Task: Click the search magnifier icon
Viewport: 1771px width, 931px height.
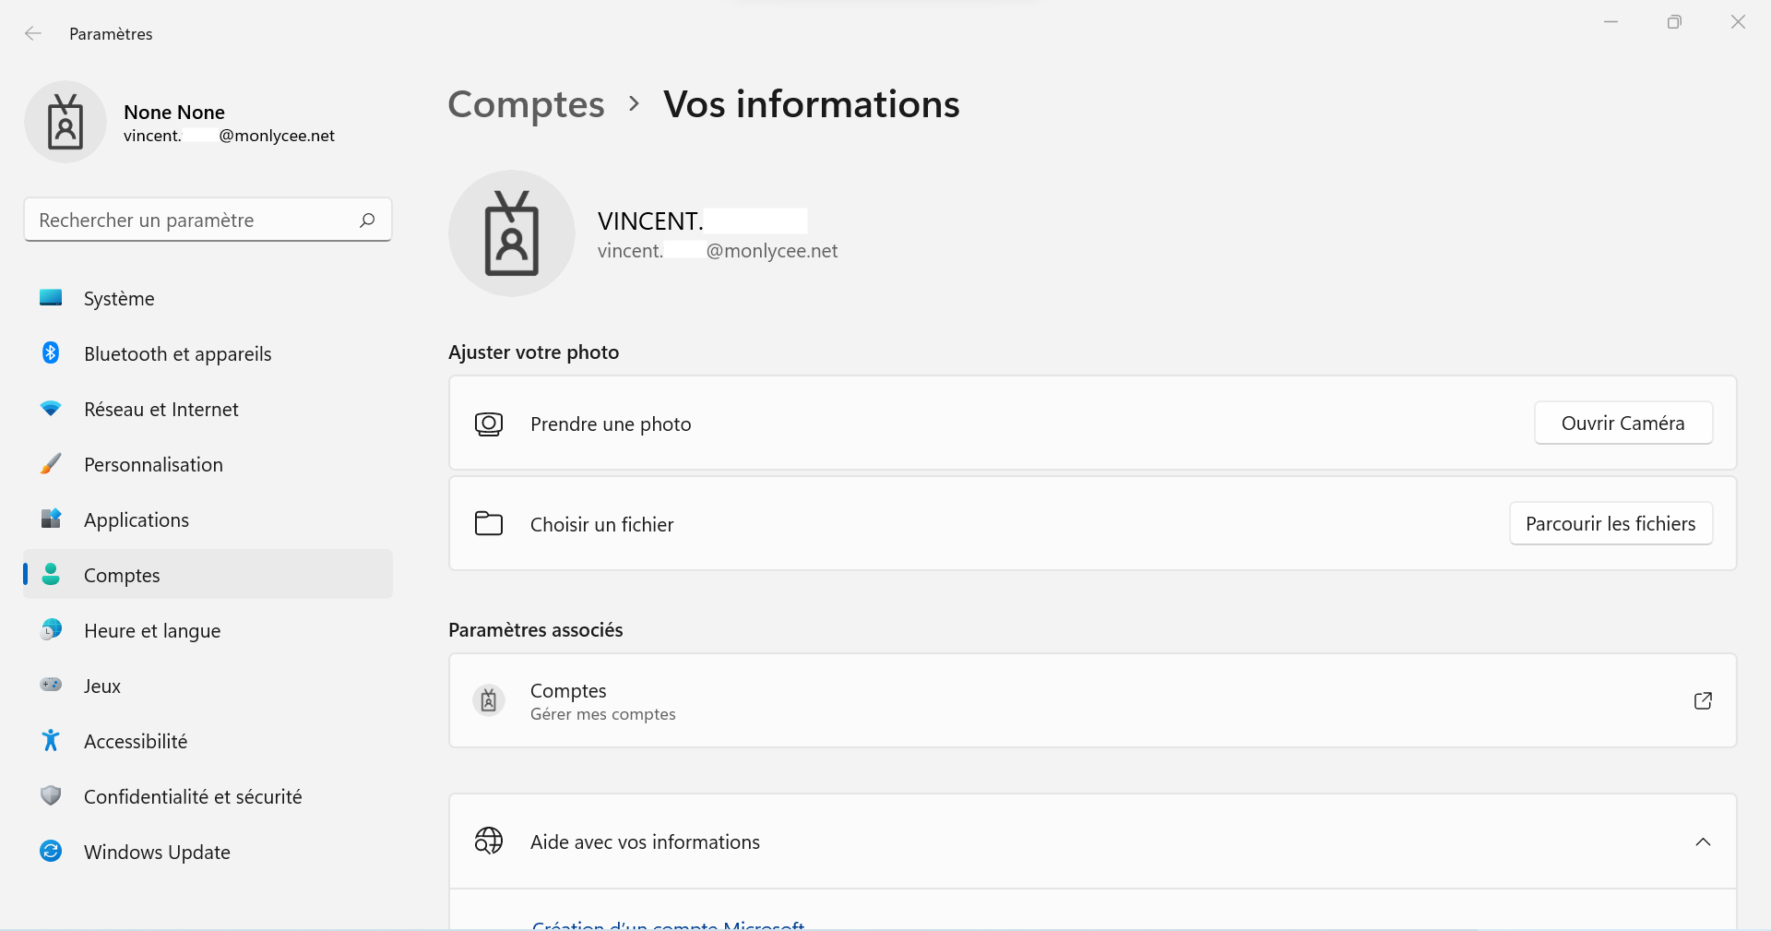Action: [x=367, y=220]
